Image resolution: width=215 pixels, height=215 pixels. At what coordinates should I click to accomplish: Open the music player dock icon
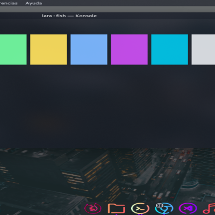point(209,209)
